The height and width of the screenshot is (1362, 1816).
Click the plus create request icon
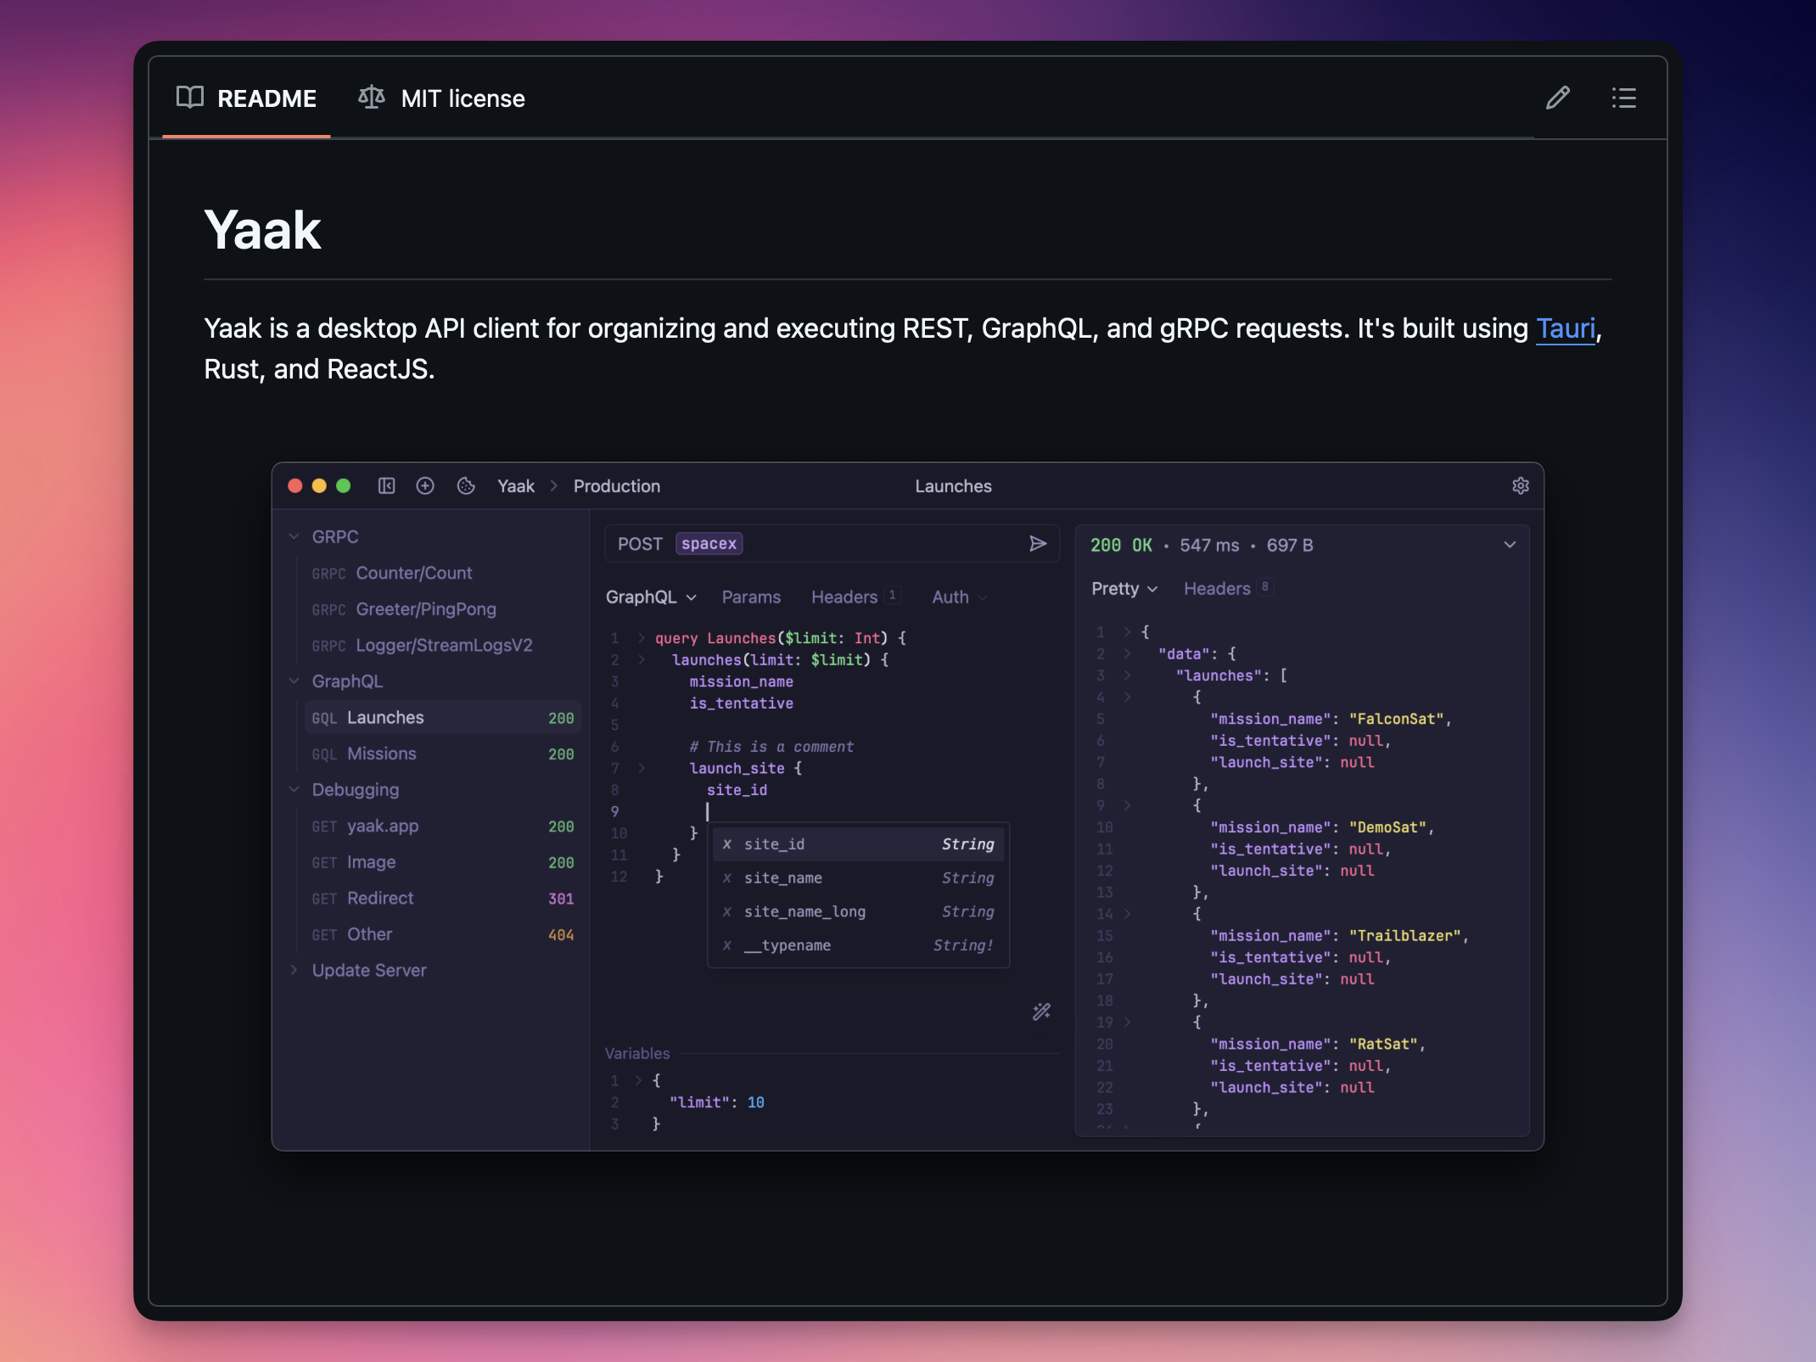425,486
